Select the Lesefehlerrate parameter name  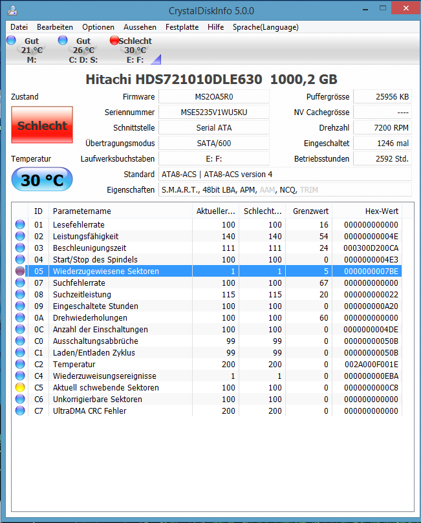[79, 224]
